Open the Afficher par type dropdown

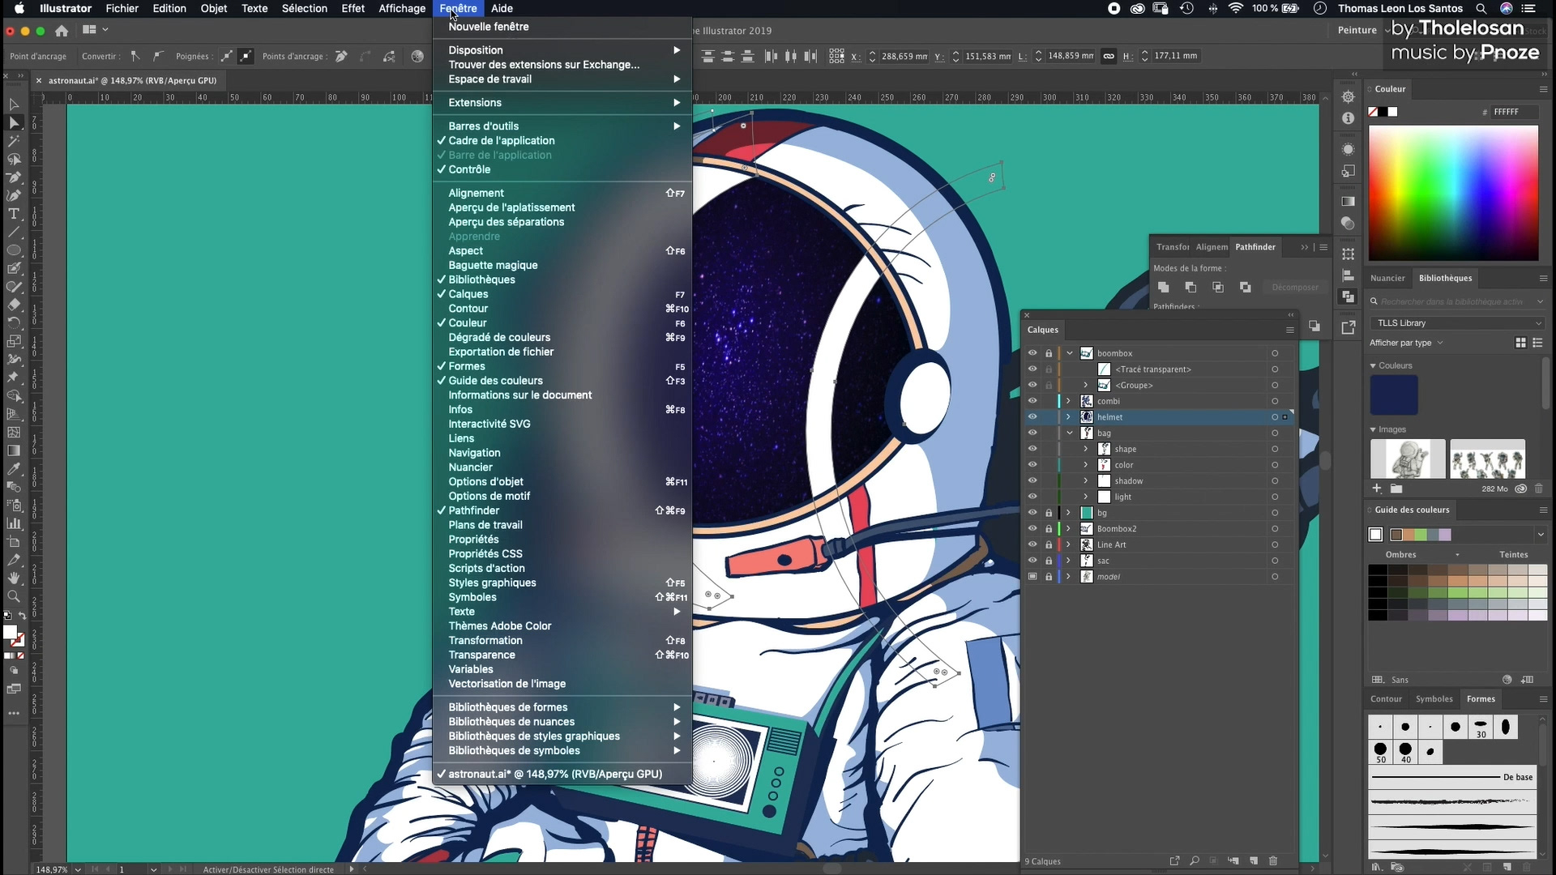[1406, 343]
